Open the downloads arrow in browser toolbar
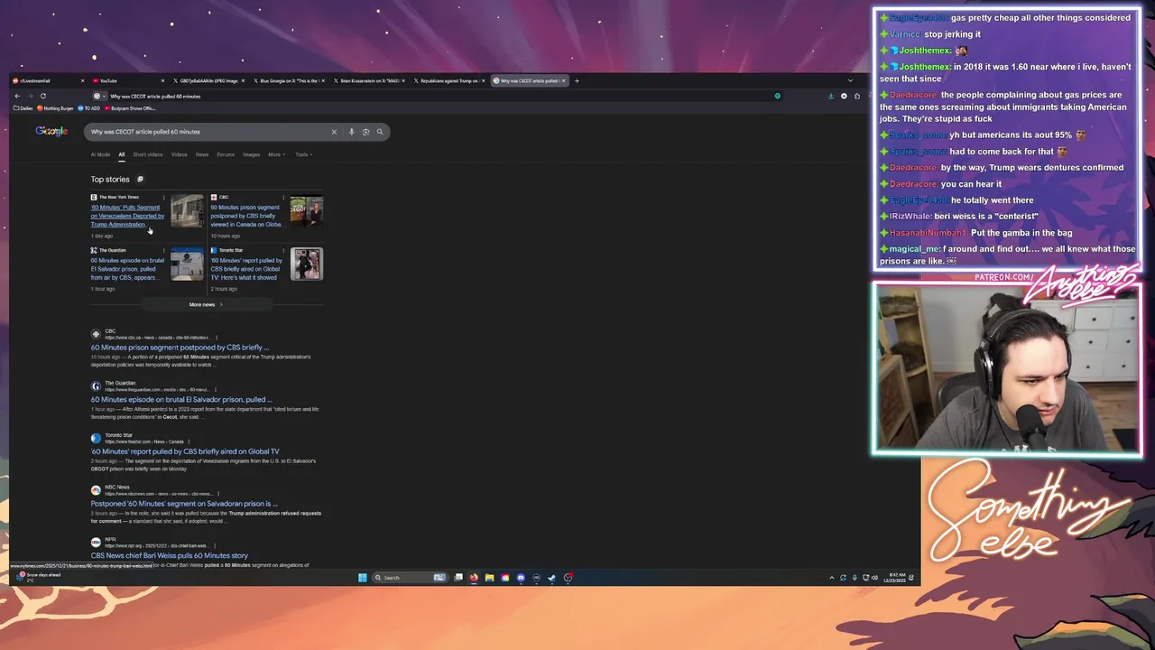 tap(831, 96)
